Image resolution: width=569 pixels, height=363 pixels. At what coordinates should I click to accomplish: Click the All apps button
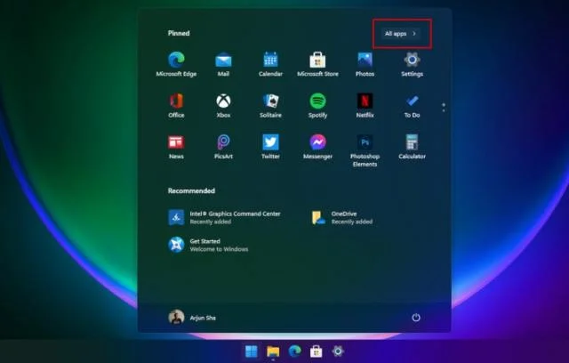[x=401, y=34]
